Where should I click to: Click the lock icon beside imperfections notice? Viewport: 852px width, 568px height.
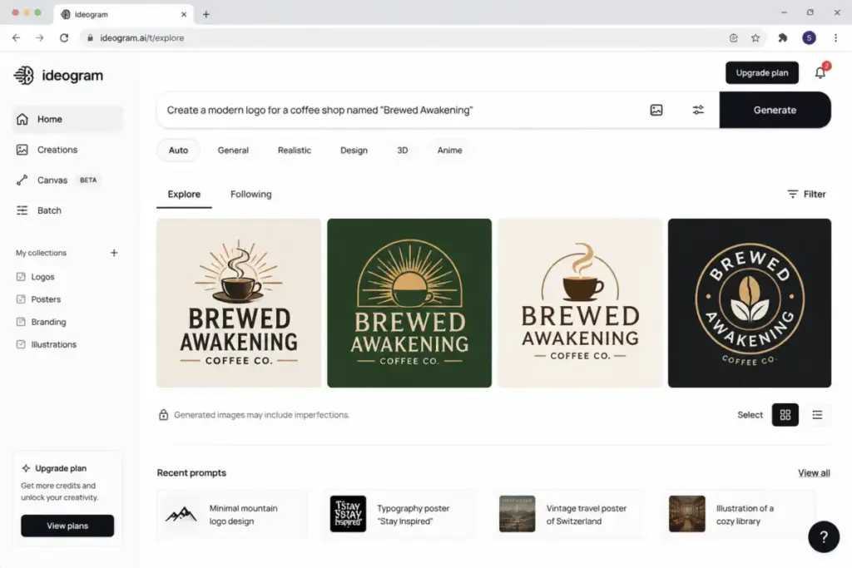pyautogui.click(x=163, y=415)
